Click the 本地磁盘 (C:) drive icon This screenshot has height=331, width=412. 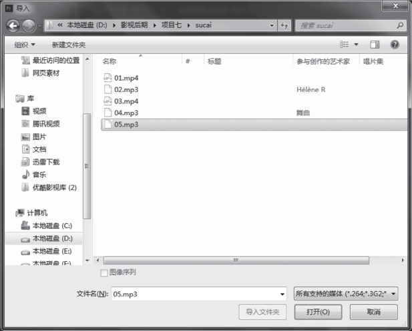pyautogui.click(x=25, y=225)
